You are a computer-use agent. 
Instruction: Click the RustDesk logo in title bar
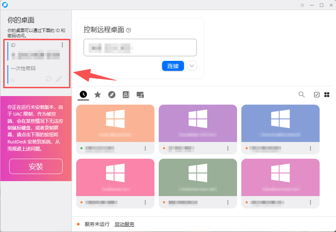coord(5,5)
